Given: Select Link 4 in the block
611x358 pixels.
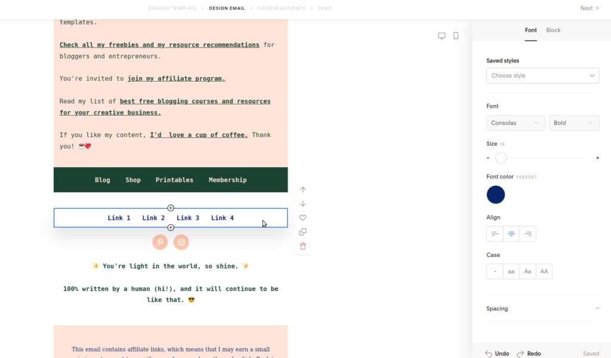Looking at the screenshot, I should (x=223, y=218).
